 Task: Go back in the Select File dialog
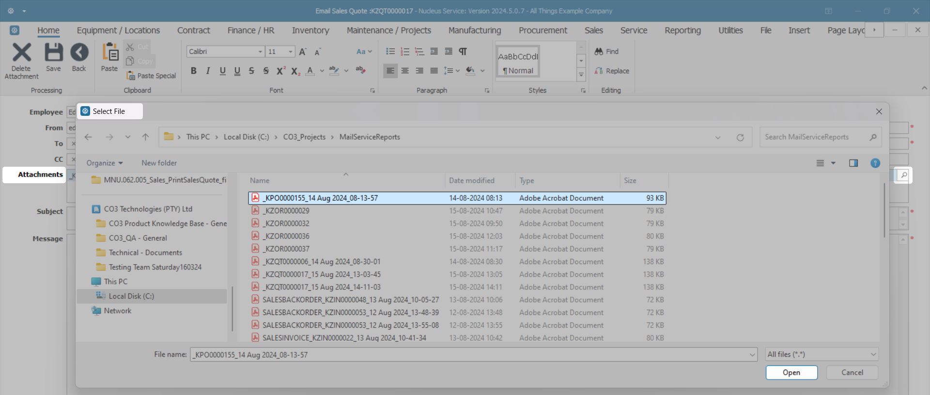click(x=88, y=137)
